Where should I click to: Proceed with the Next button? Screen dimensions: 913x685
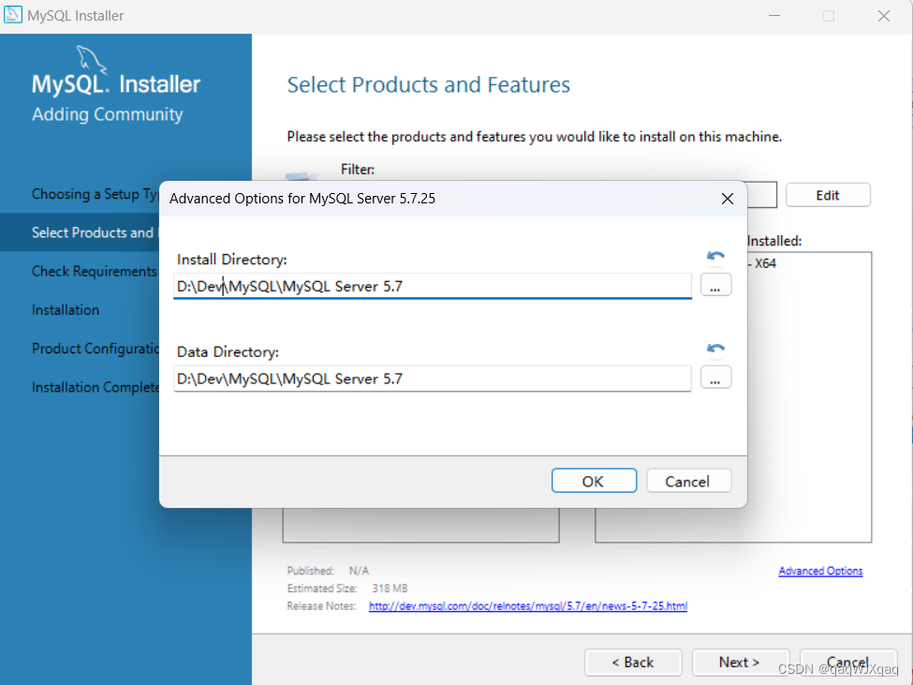point(740,663)
